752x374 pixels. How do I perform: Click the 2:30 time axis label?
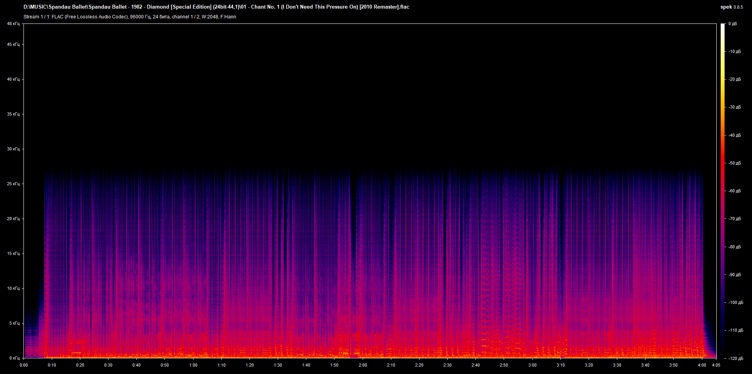[x=447, y=365]
